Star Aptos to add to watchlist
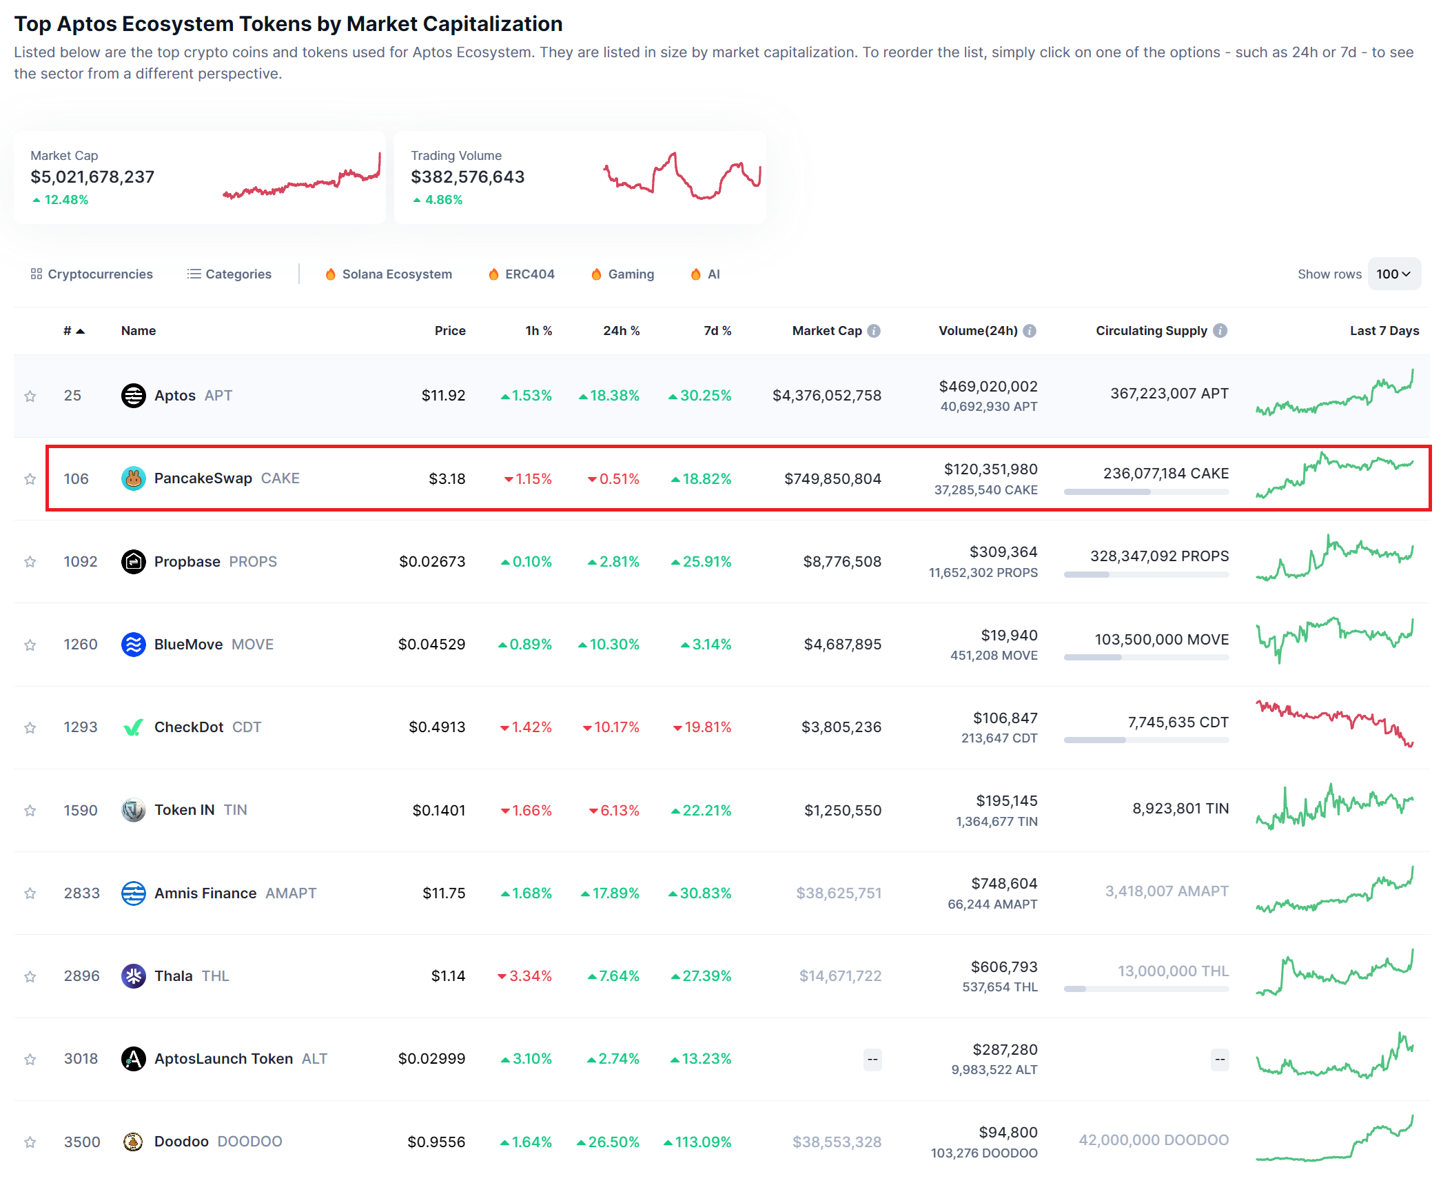The width and height of the screenshot is (1452, 1183). (30, 396)
